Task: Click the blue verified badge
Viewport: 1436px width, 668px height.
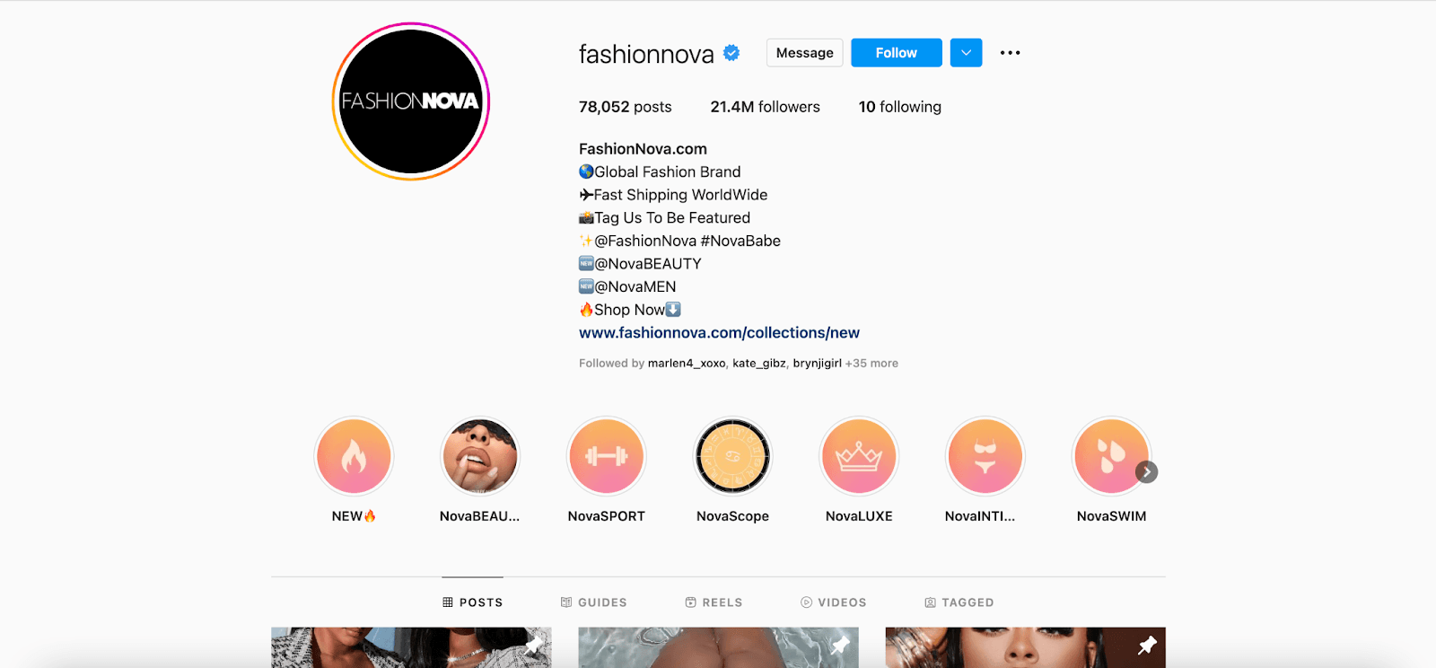Action: [731, 53]
